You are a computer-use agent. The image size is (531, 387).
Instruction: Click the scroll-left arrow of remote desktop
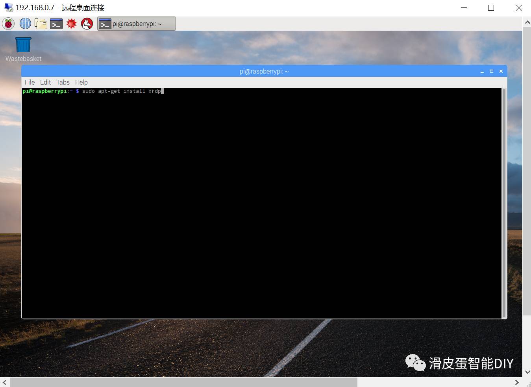click(x=5, y=382)
